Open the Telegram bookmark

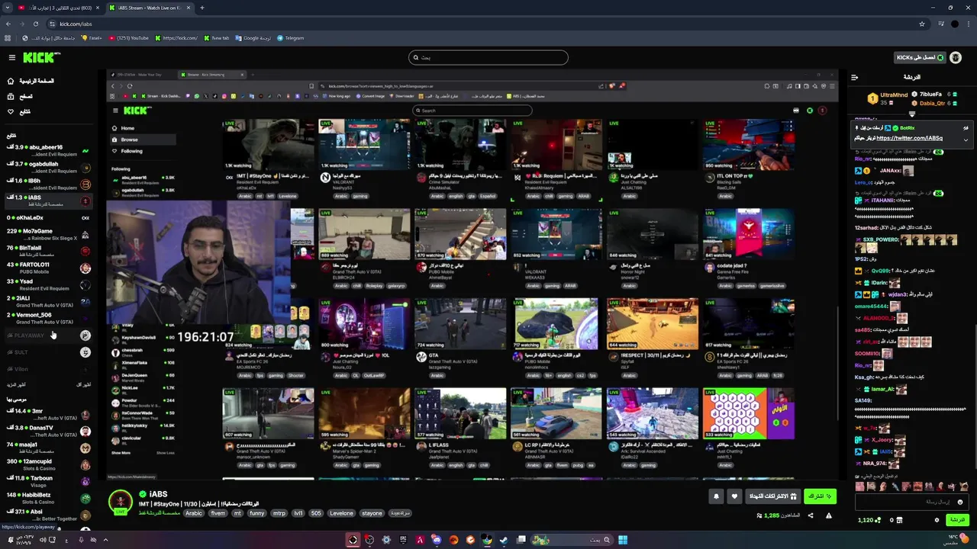[x=290, y=37]
